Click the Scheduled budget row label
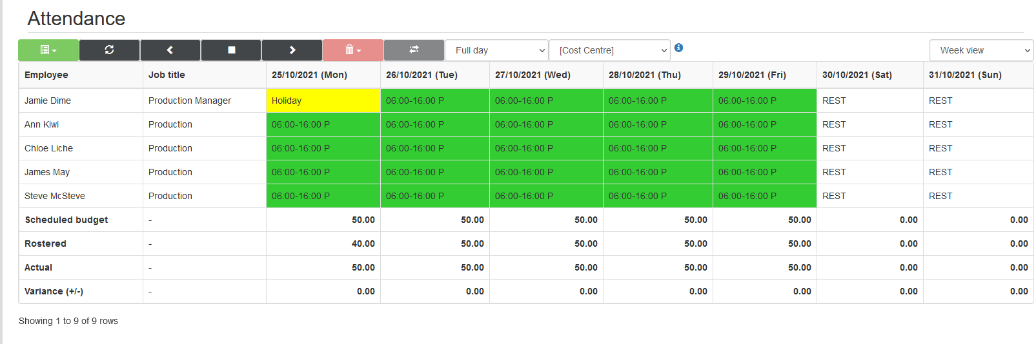The width and height of the screenshot is (1036, 344). click(66, 220)
